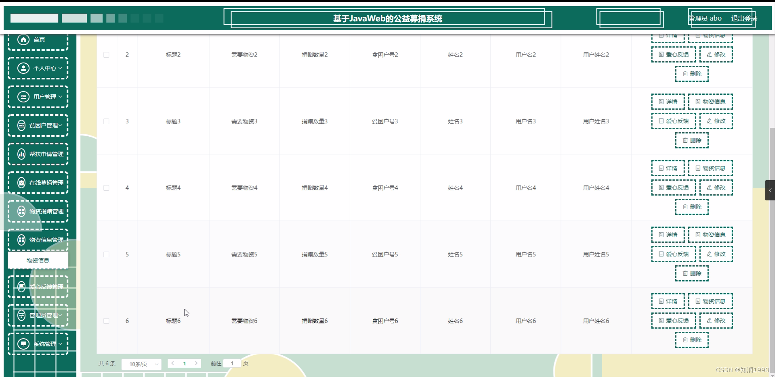The image size is (775, 377).
Task: Select the 首页 home icon in sidebar
Action: (x=23, y=39)
